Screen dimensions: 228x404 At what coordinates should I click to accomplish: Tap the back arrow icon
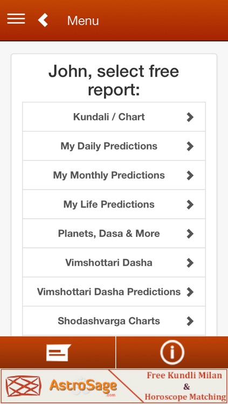pos(43,20)
